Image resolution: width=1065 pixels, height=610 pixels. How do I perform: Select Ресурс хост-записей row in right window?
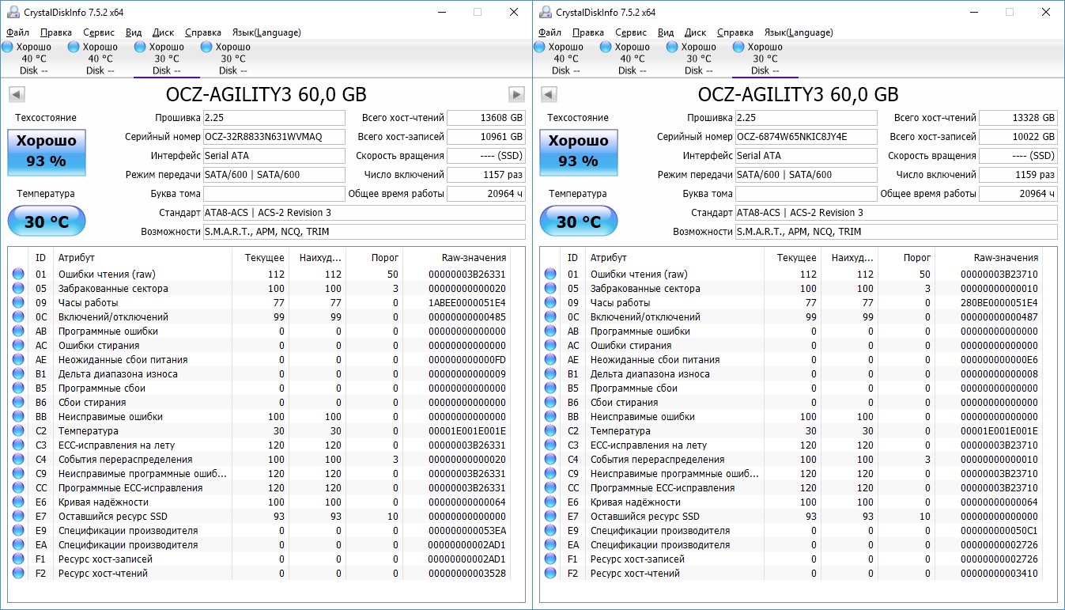[x=791, y=559]
